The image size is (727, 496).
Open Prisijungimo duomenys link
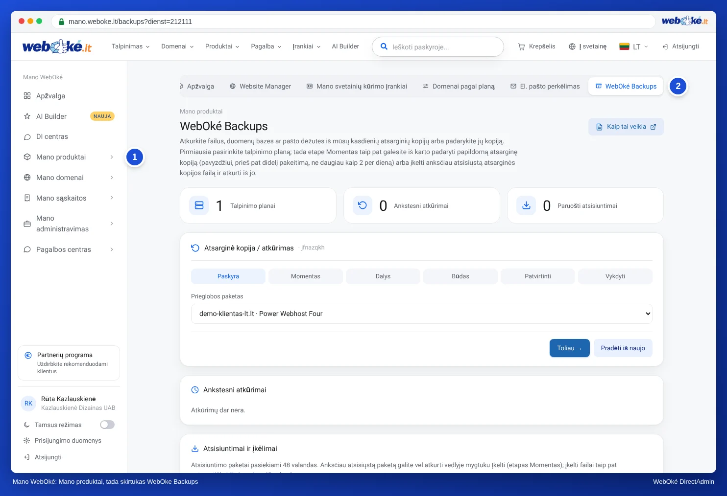[68, 441]
